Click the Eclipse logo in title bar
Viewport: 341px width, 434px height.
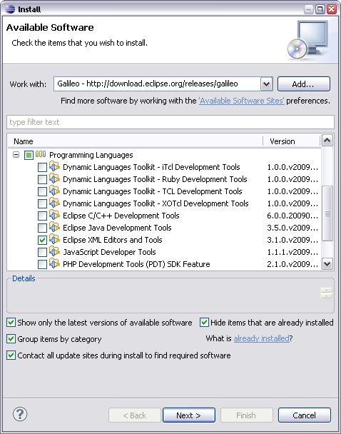10,9
